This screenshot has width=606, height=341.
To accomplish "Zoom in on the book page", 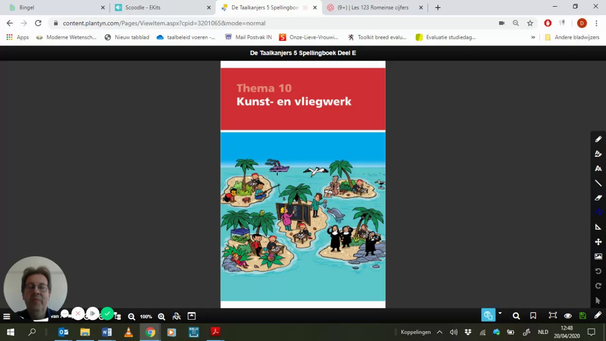I will point(161,316).
